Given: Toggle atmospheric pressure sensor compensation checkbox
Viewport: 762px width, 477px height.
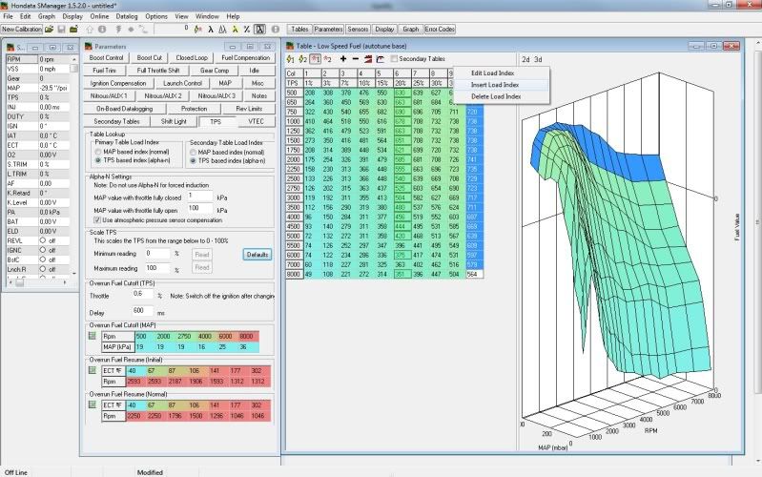Looking at the screenshot, I should [96, 220].
